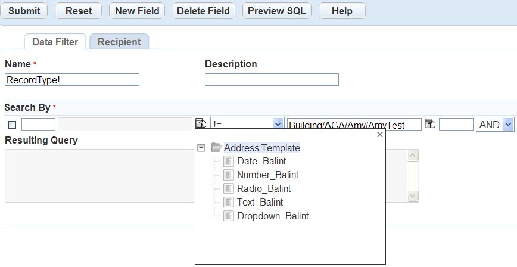Image resolution: width=517 pixels, height=267 pixels.
Task: Click the Number_Balint field icon
Action: [229, 175]
